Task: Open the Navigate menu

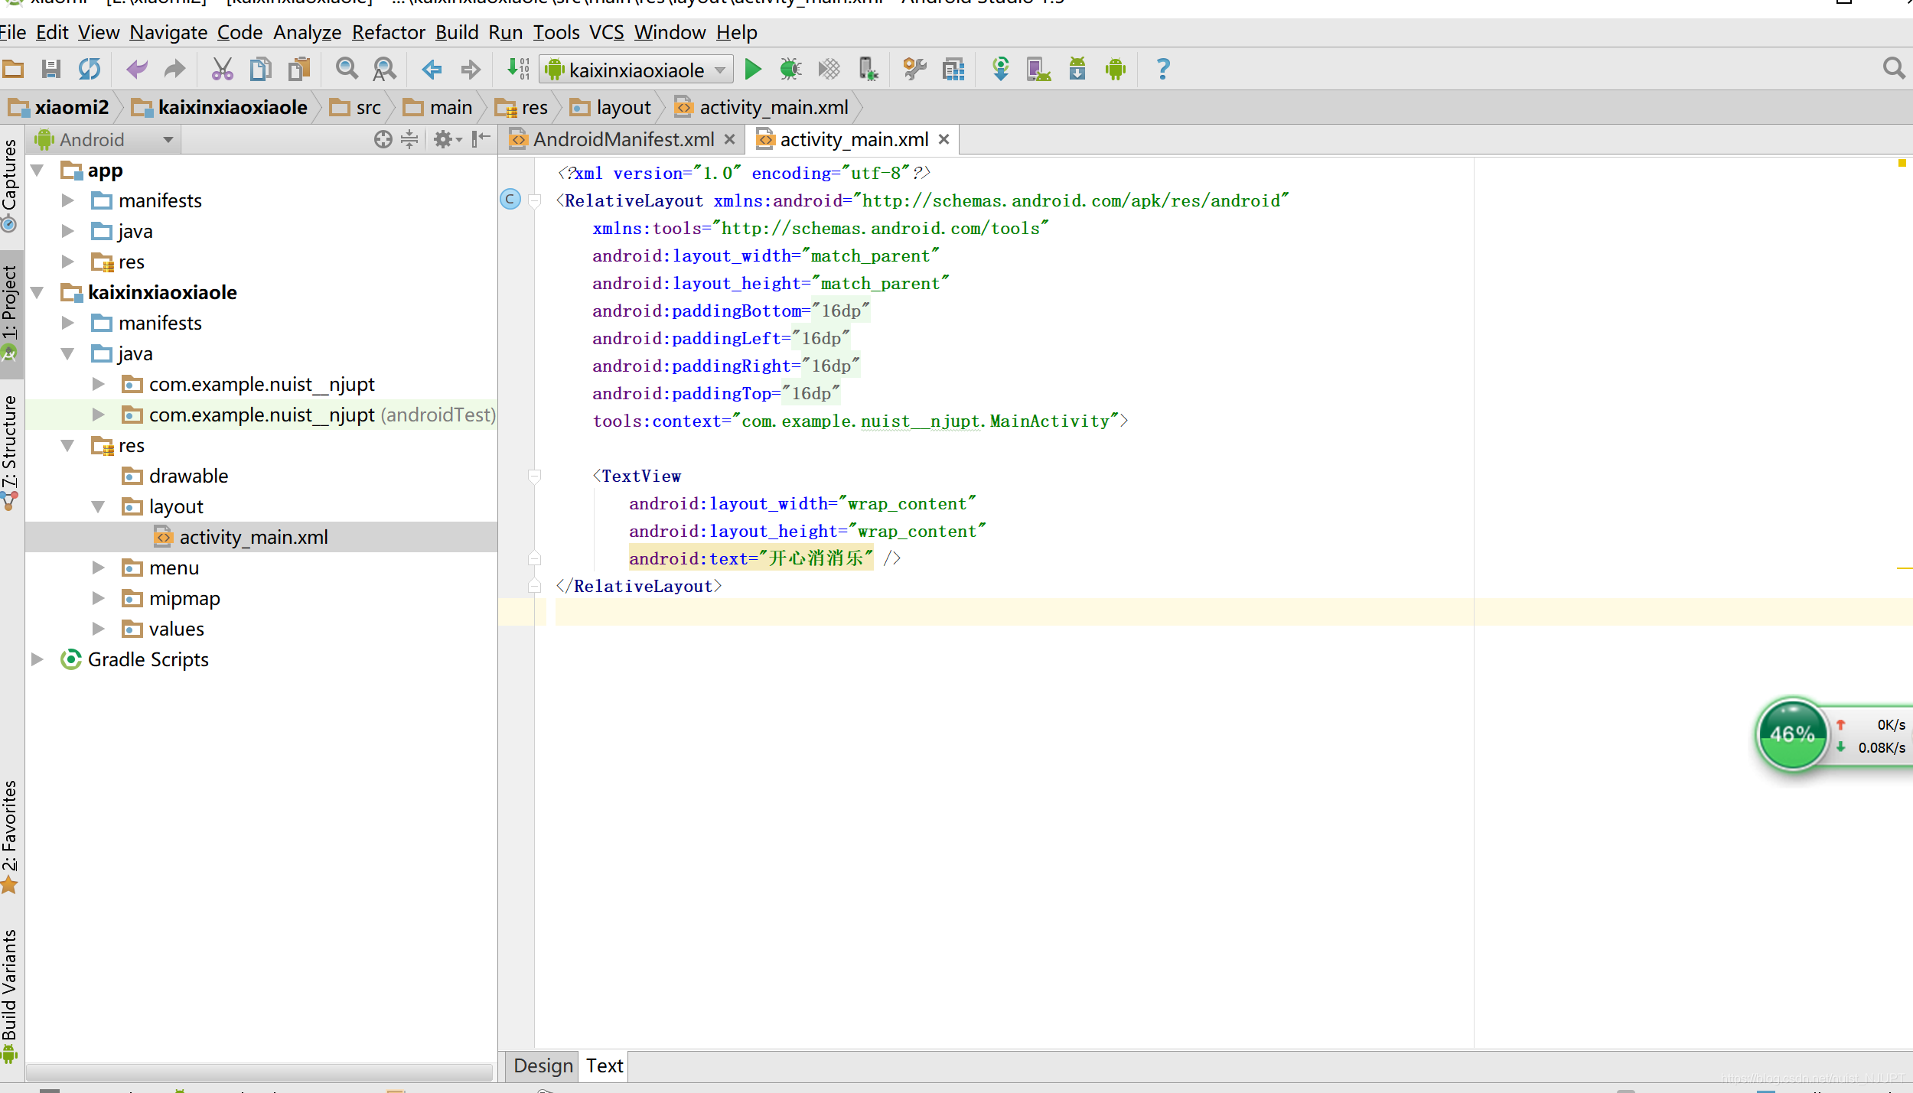Action: [168, 32]
